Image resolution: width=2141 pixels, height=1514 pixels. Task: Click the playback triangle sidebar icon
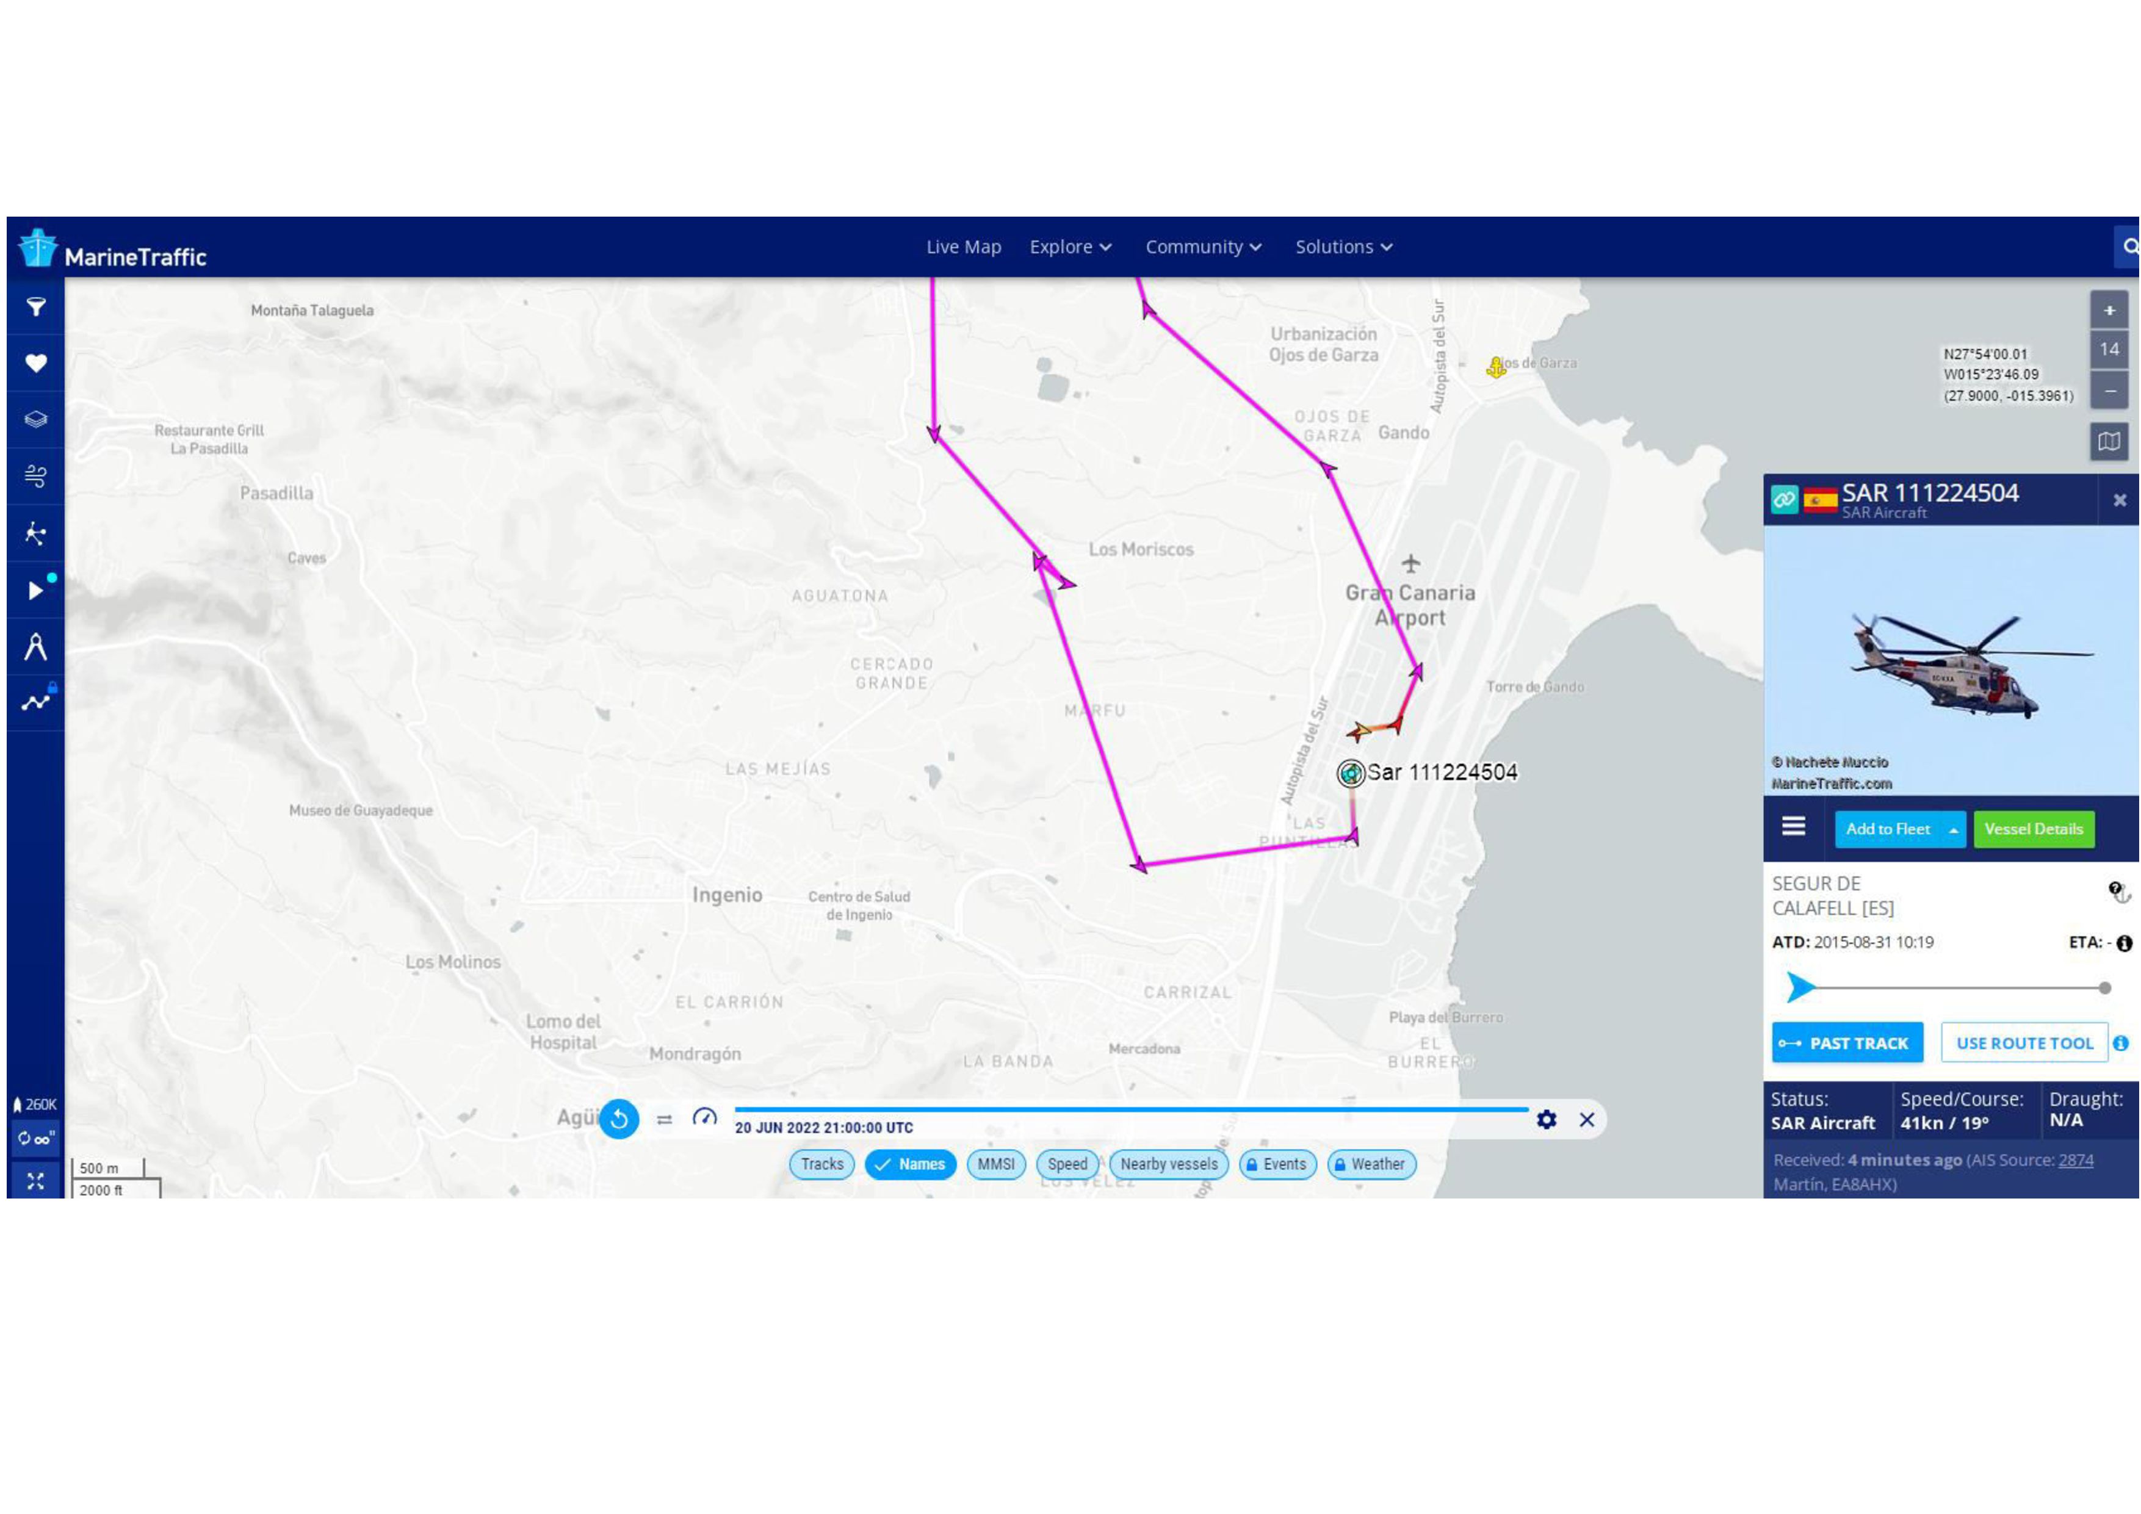tap(35, 590)
